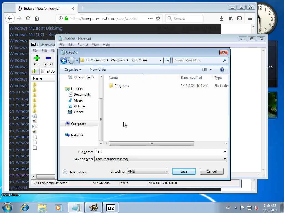Select Recent Places in navigation pane

[x=81, y=77]
